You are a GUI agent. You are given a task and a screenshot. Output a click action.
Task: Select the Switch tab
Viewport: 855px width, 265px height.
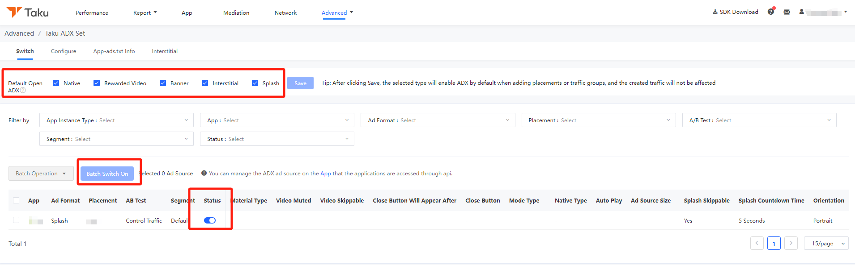pyautogui.click(x=25, y=51)
